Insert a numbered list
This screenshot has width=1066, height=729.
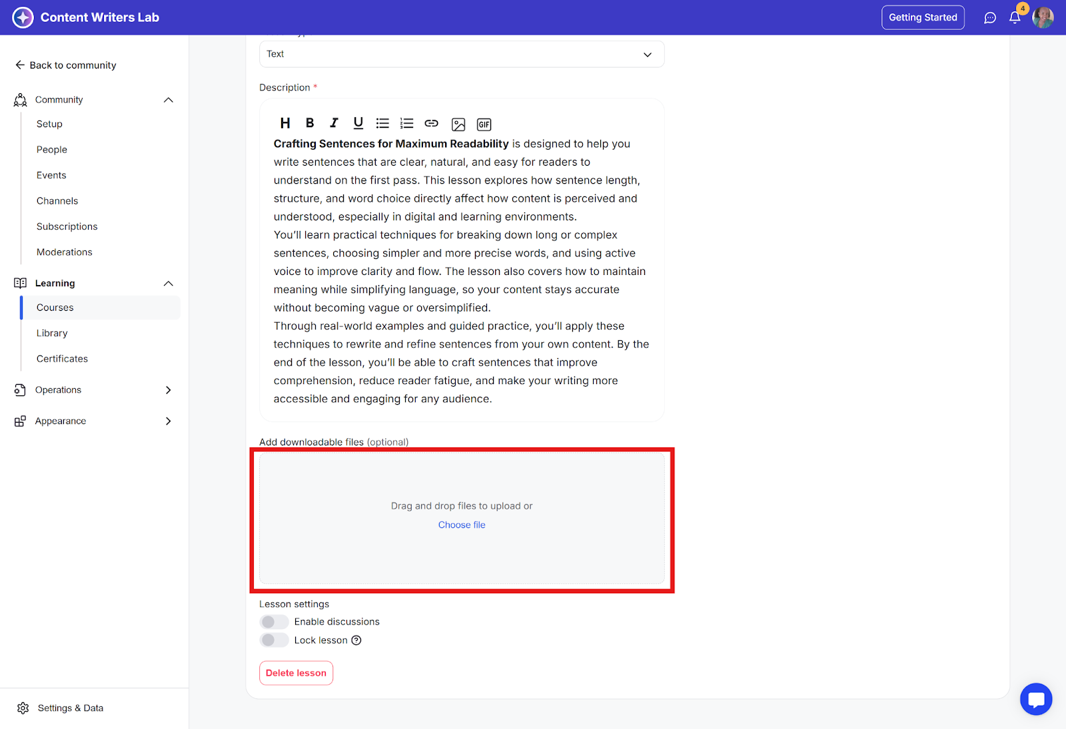(x=407, y=123)
